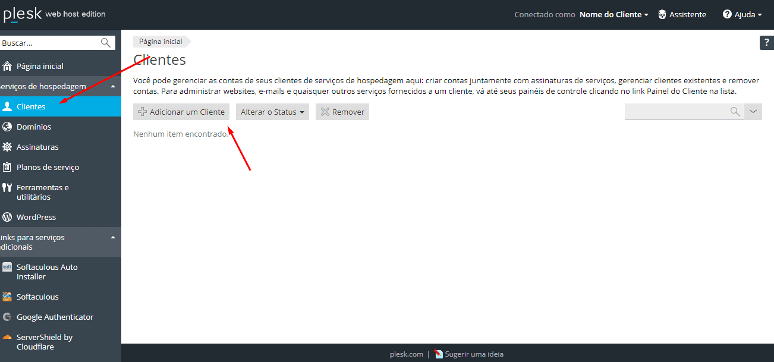774x362 pixels.
Task: Click the Cloudflare ServerShield cloud icon
Action: [x=7, y=337]
